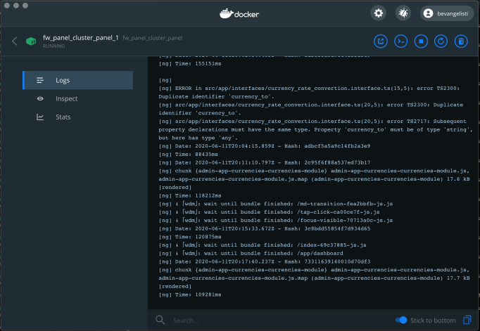Screen dimensions: 480x331
Task: Open bevangelisti account menu
Action: (447, 13)
